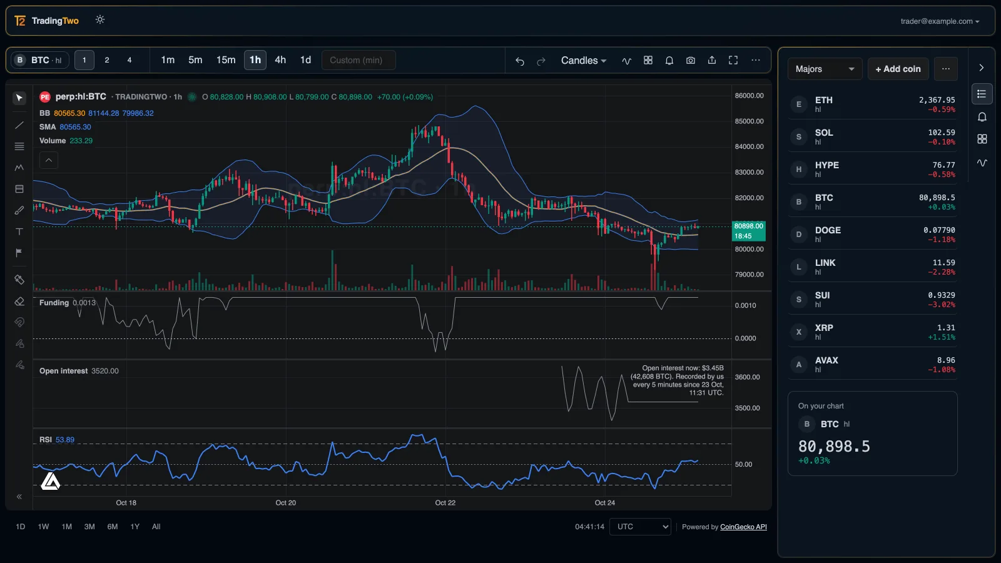Open indicators from the top toolbar
This screenshot has width=1001, height=563.
tap(626, 61)
